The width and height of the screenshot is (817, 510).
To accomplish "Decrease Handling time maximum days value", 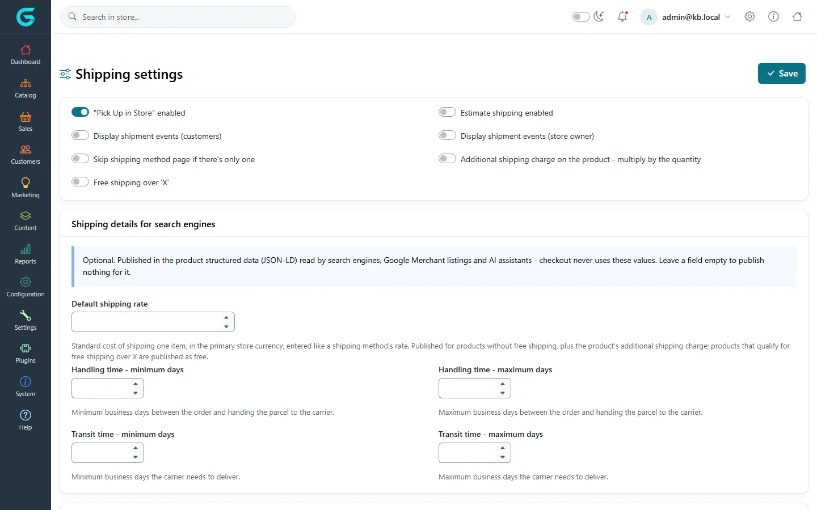I will 503,393.
